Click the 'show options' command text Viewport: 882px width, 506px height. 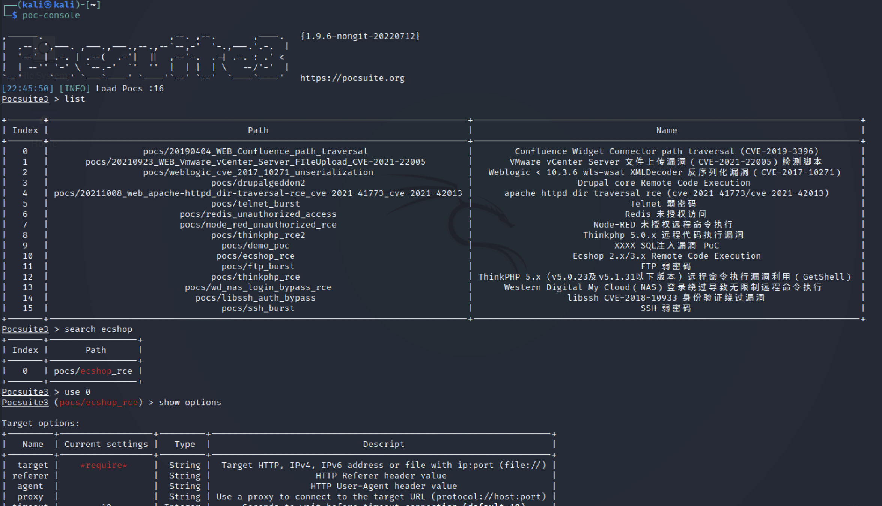[x=190, y=402]
